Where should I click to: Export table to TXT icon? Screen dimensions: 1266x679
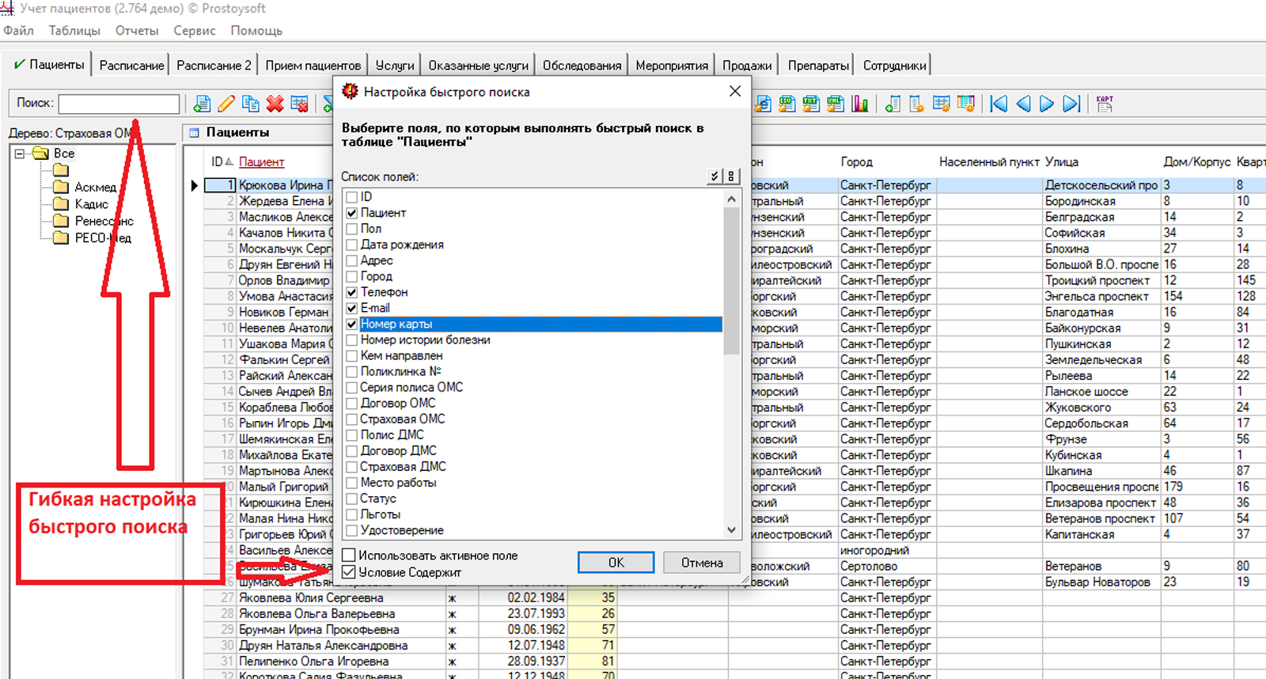[x=811, y=104]
